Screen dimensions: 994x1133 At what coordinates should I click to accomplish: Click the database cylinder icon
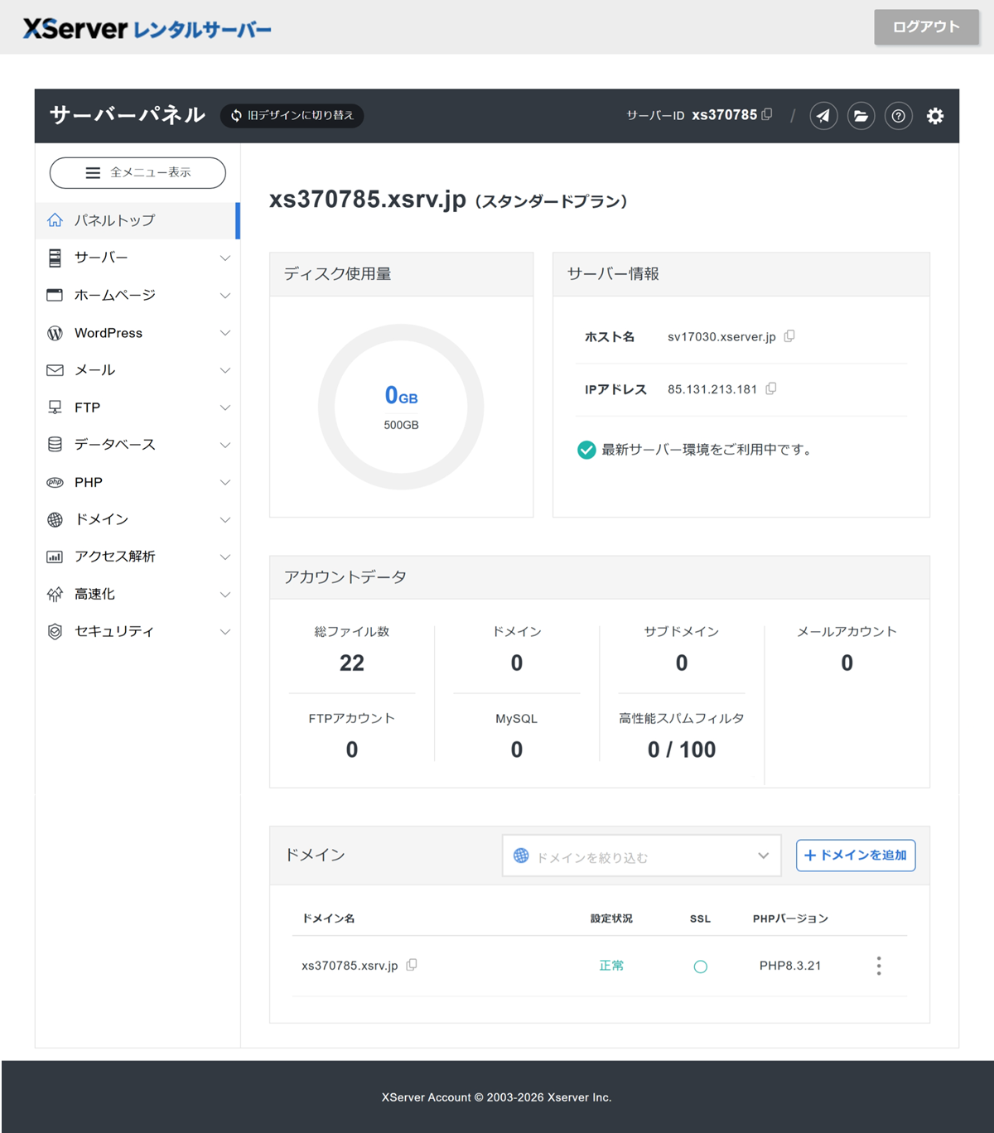click(x=55, y=445)
